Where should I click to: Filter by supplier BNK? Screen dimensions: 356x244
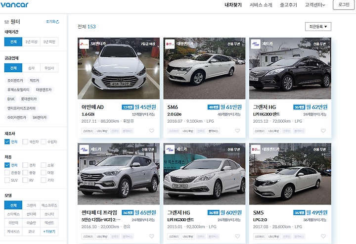[x=11, y=99]
